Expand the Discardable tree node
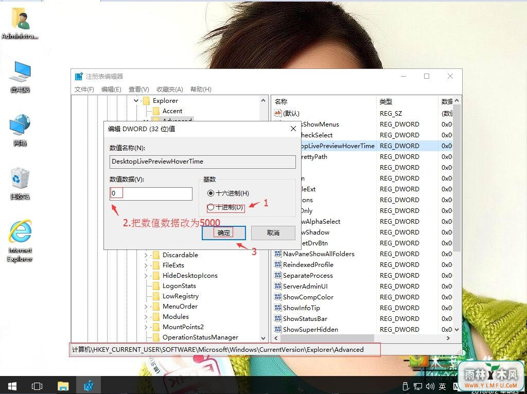527x394 pixels. [x=146, y=255]
